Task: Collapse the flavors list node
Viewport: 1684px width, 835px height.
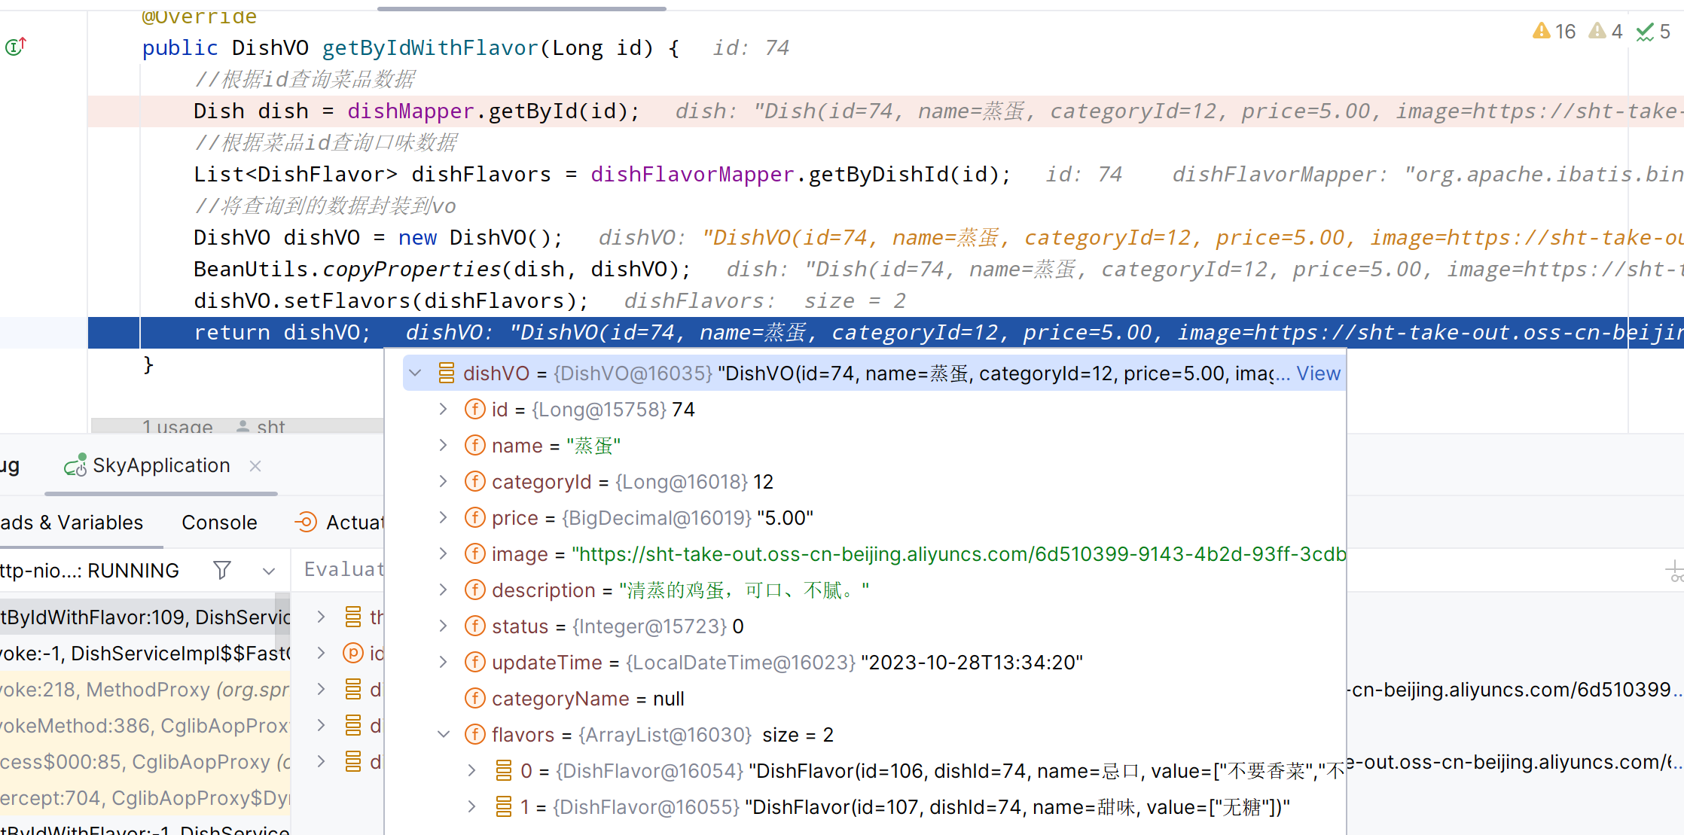Action: (444, 734)
